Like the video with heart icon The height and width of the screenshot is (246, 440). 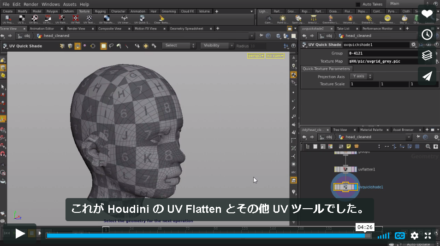click(x=427, y=14)
